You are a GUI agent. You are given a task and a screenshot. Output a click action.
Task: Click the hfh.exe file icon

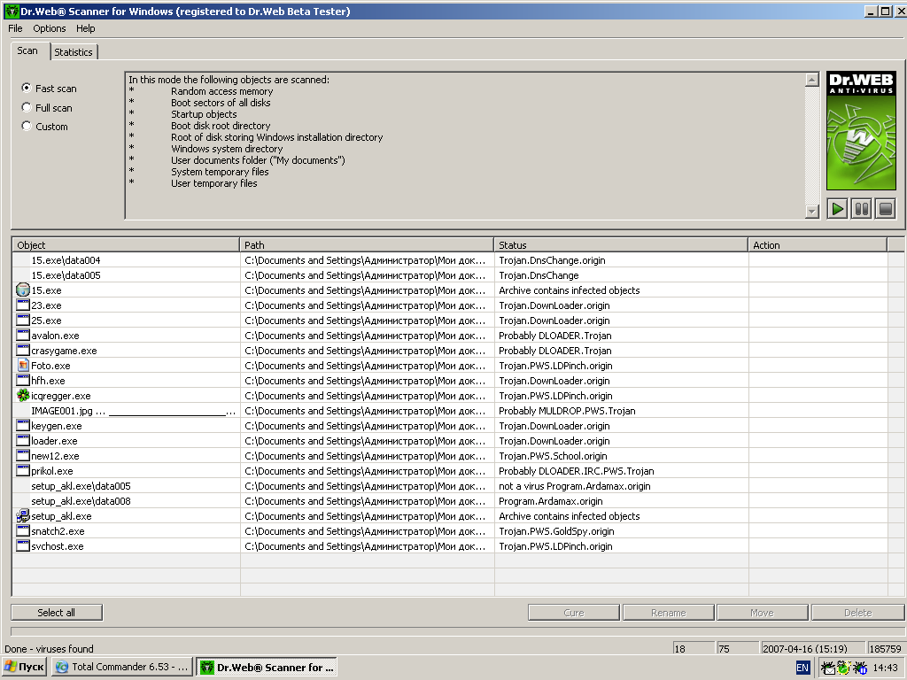(22, 381)
